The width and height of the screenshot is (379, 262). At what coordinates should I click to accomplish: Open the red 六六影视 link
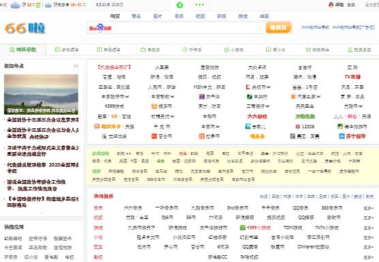click(x=257, y=117)
